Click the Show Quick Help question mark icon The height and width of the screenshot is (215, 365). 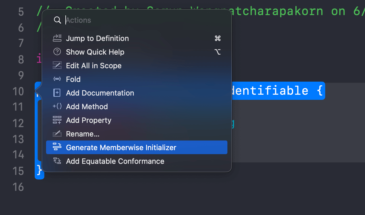coord(57,52)
